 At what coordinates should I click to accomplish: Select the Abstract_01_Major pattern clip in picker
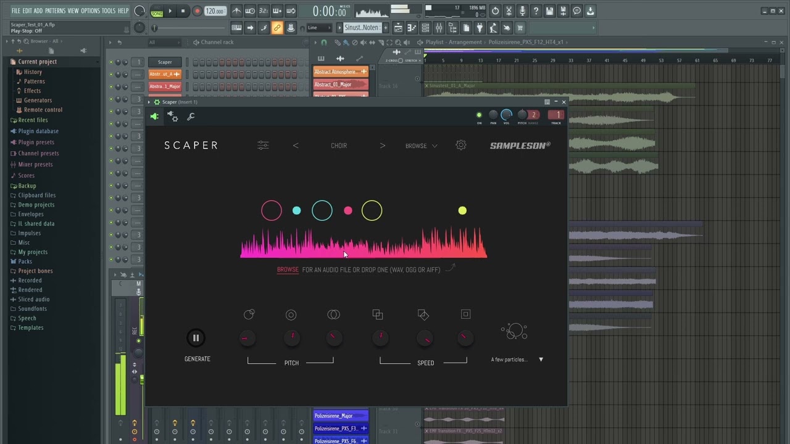pos(340,84)
